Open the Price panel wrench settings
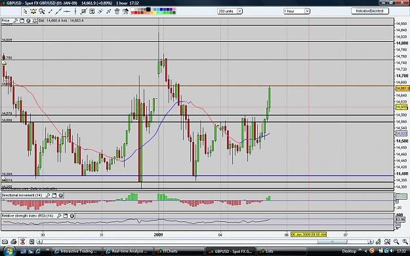The width and height of the screenshot is (410, 256). click(x=16, y=20)
